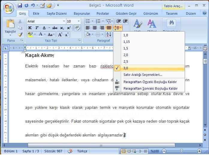The image size is (209, 155).
Task: Expand multilevel list dropdown
Action: (112, 21)
